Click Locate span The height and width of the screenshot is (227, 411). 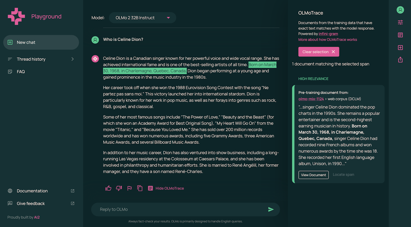pyautogui.click(x=344, y=175)
